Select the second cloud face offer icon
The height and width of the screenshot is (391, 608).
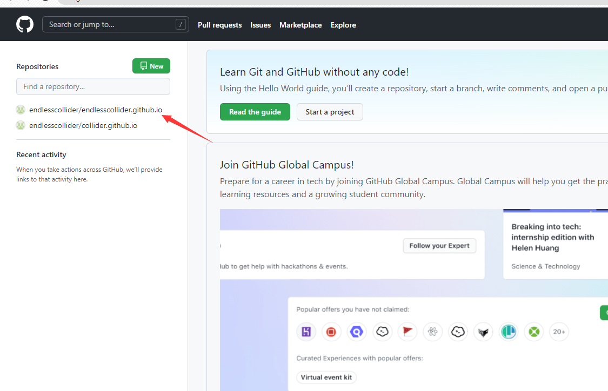458,332
